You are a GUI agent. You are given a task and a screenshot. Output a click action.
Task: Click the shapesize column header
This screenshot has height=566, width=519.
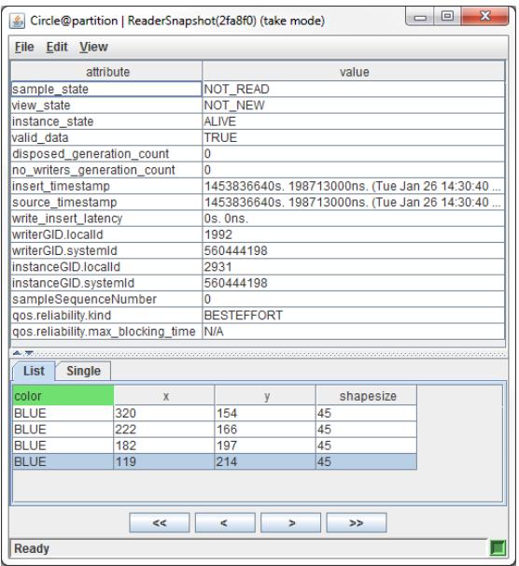[x=367, y=396]
